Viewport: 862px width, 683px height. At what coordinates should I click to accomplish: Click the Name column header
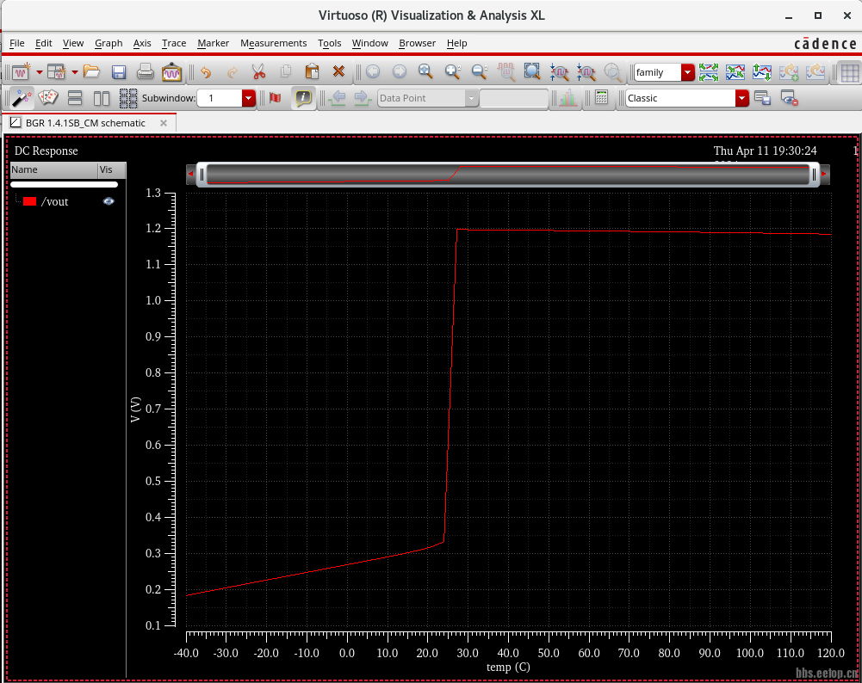54,169
